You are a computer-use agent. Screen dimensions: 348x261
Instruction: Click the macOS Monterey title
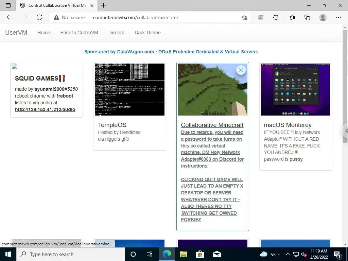[288, 125]
